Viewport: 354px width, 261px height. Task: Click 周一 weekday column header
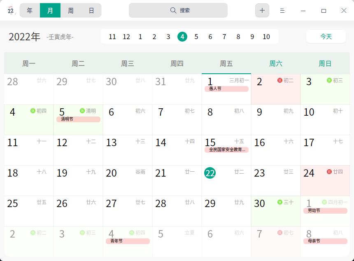click(29, 64)
